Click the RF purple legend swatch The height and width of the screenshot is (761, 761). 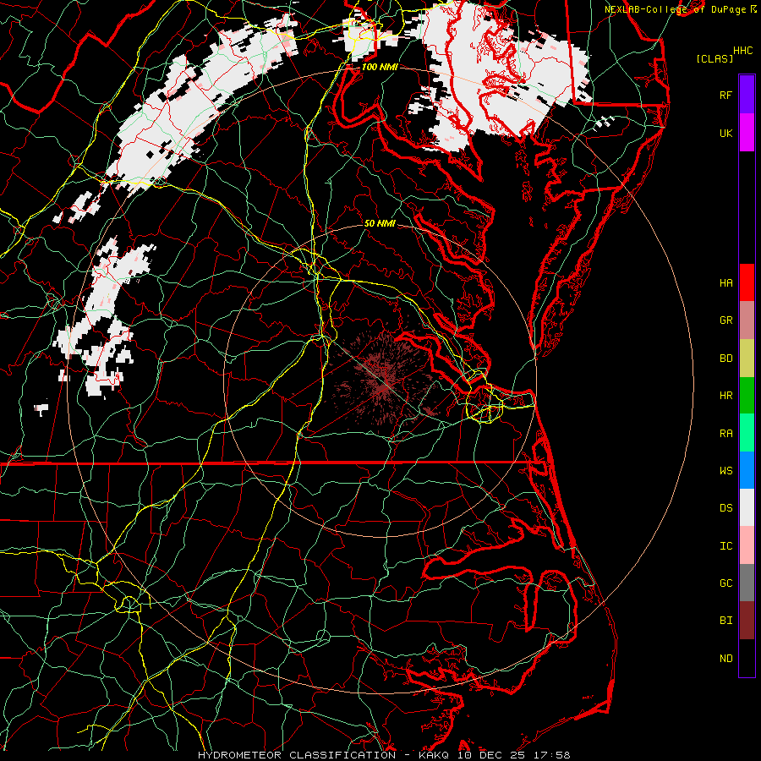[747, 95]
